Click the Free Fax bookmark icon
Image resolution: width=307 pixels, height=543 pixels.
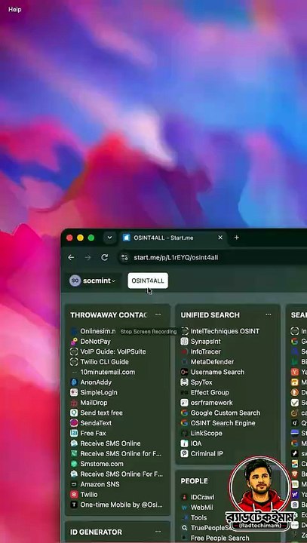(74, 433)
